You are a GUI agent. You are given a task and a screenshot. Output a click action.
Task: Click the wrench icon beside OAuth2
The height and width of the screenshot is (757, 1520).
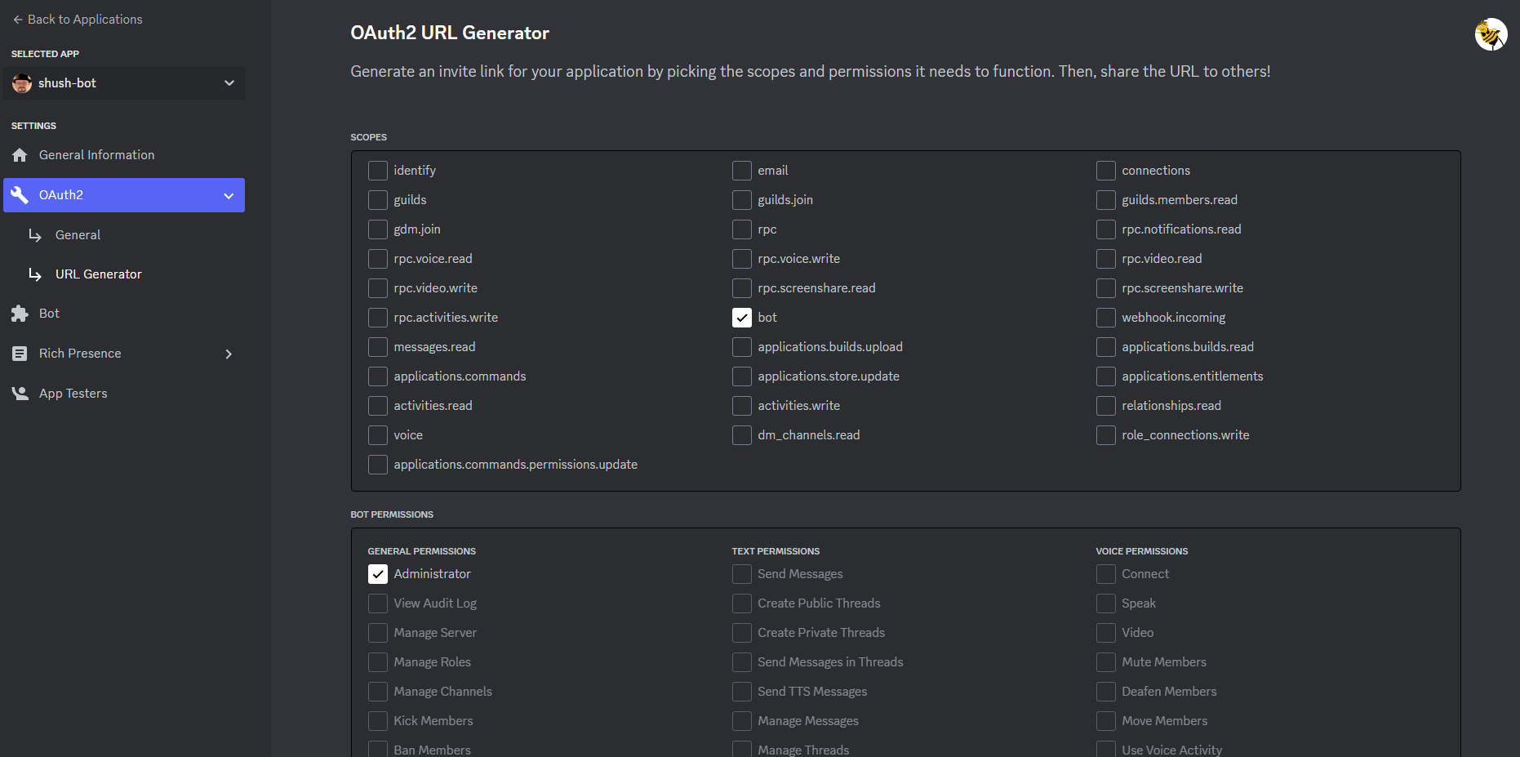(20, 195)
